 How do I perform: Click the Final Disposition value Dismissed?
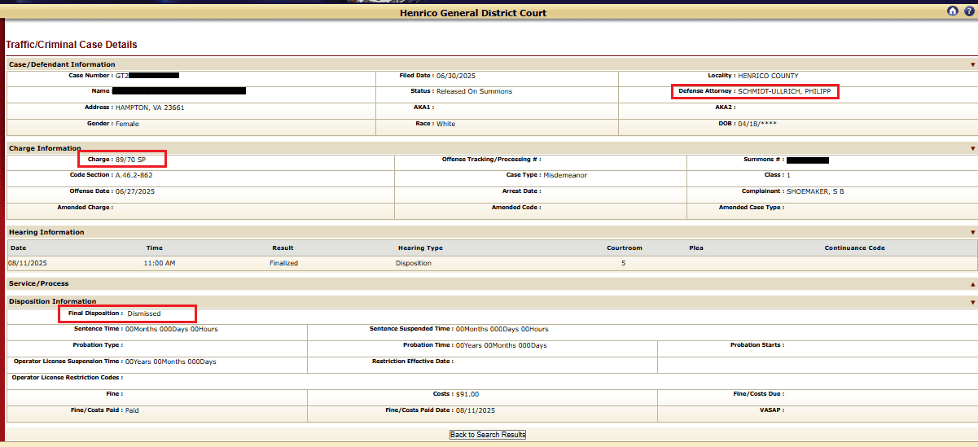point(144,313)
